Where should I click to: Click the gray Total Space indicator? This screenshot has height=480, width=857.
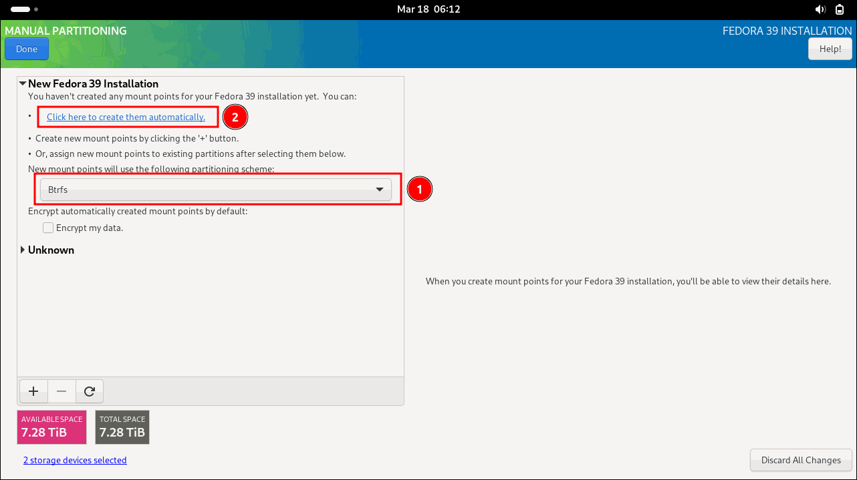(x=122, y=427)
